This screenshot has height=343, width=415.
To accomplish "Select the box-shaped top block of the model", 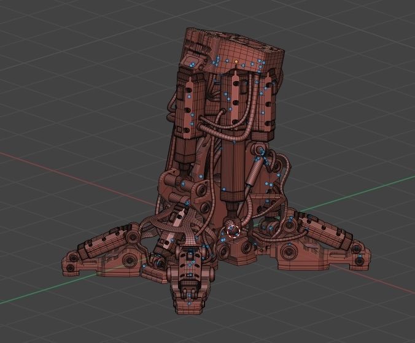I will click(x=233, y=50).
